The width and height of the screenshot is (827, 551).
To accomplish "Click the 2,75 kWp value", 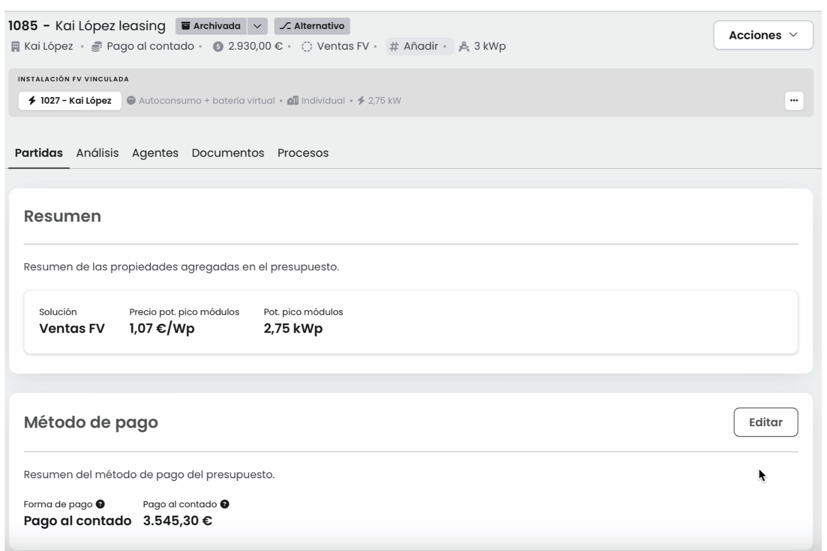I will [x=293, y=329].
